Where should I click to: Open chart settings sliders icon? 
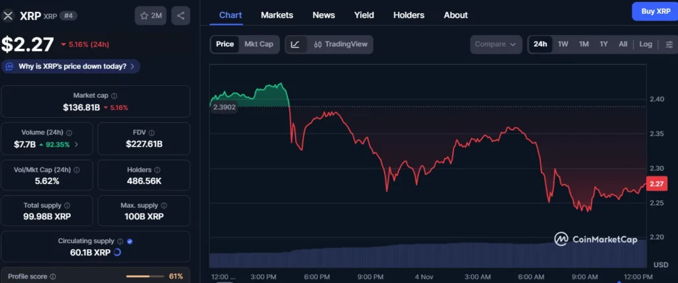[x=668, y=44]
